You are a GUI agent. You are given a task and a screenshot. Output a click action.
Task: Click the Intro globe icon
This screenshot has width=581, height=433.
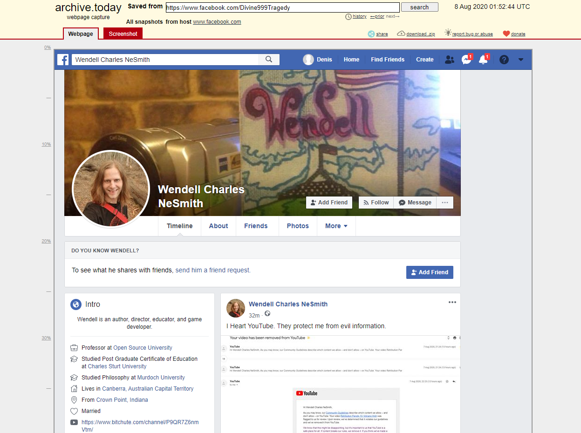76,304
